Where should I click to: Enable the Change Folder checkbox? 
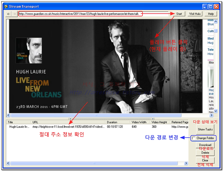(194, 138)
